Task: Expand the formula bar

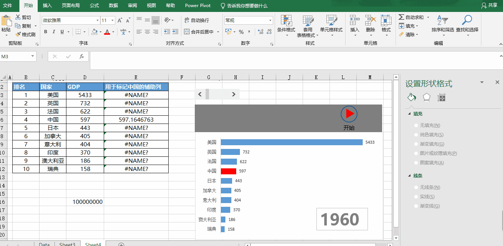Action: click(x=500, y=56)
